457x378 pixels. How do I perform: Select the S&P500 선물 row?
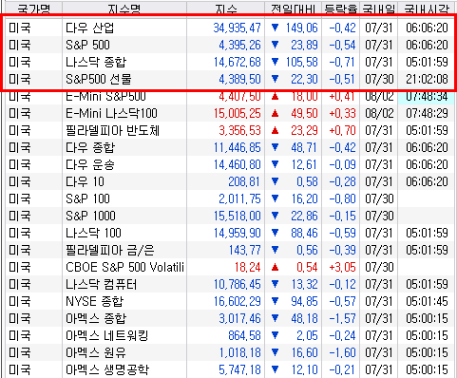[x=230, y=79]
